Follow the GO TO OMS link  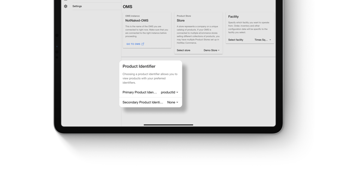click(133, 44)
